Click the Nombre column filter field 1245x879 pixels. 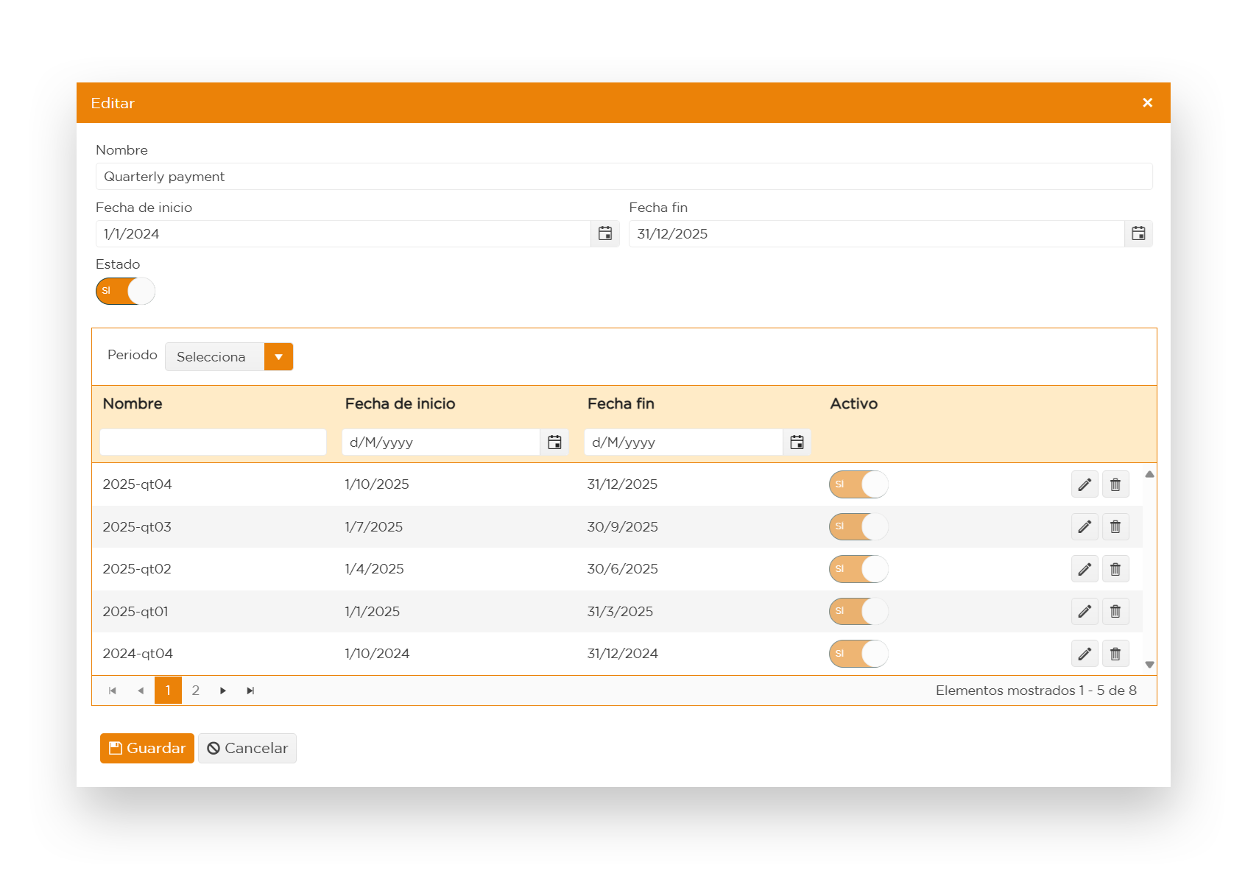(x=213, y=442)
